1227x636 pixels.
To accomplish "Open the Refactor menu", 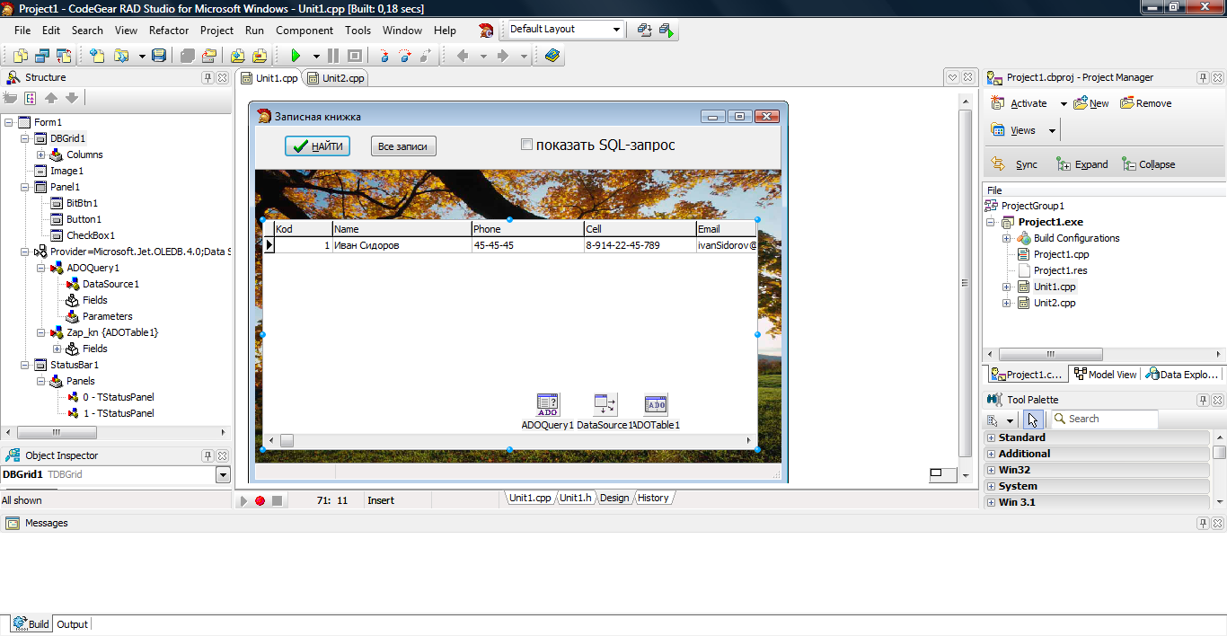I will (169, 30).
